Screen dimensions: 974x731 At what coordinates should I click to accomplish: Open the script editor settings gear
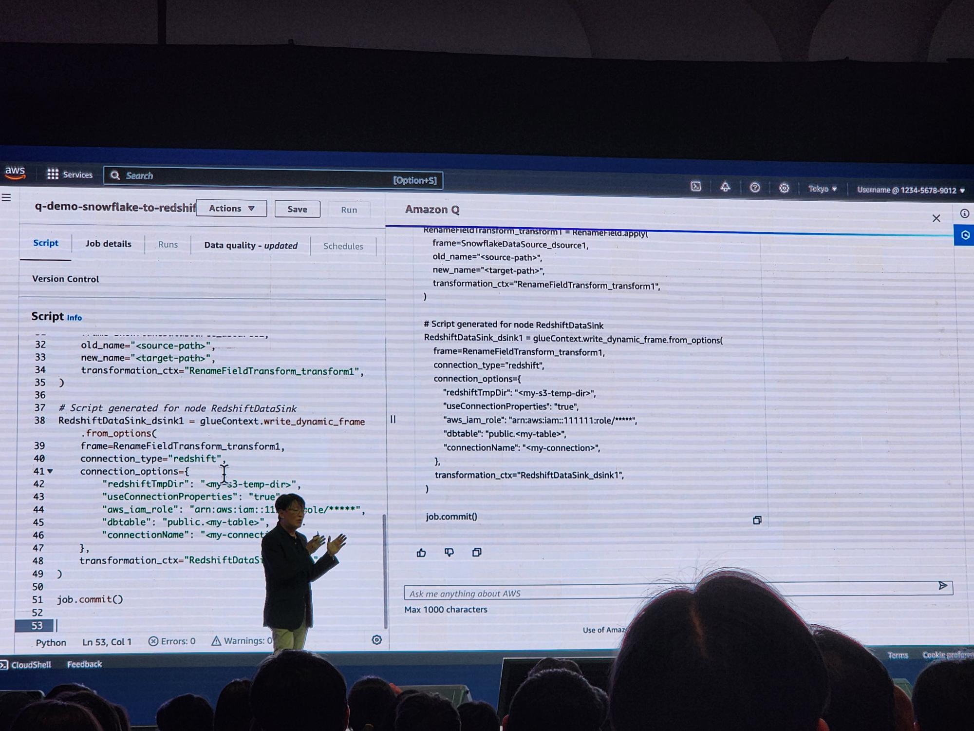point(376,640)
